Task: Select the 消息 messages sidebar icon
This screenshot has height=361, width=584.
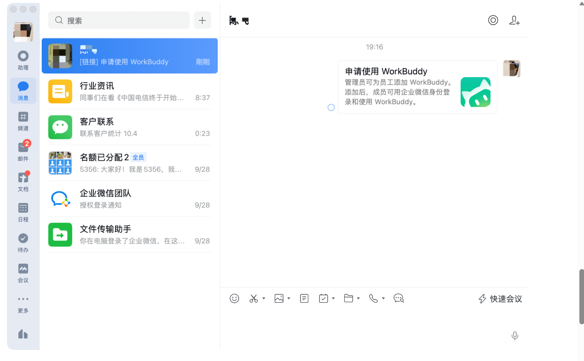Action: [x=23, y=90]
